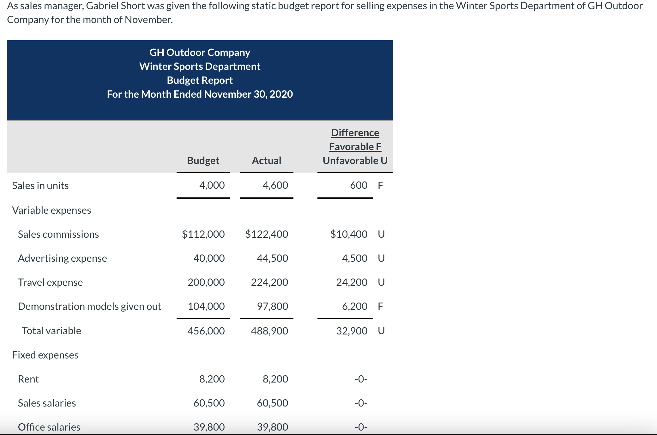The height and width of the screenshot is (435, 657).
Task: Select Office salaries actual 39,800
Action: [x=272, y=427]
